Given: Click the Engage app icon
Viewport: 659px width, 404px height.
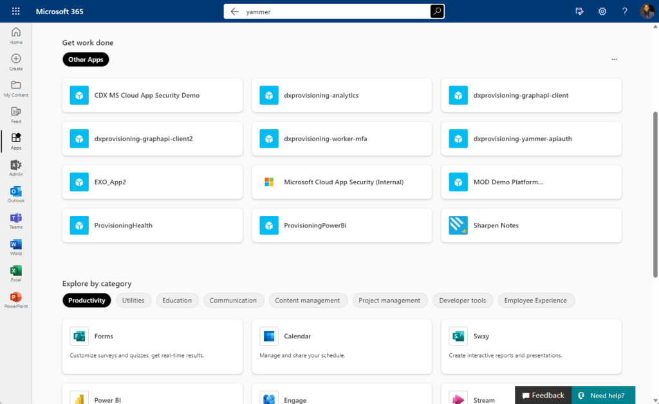Looking at the screenshot, I should point(269,399).
